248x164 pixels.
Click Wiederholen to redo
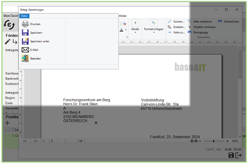pos(231,22)
